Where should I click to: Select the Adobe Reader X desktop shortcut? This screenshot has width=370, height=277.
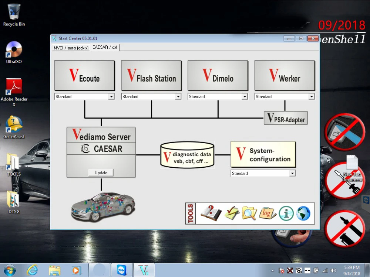click(x=14, y=92)
